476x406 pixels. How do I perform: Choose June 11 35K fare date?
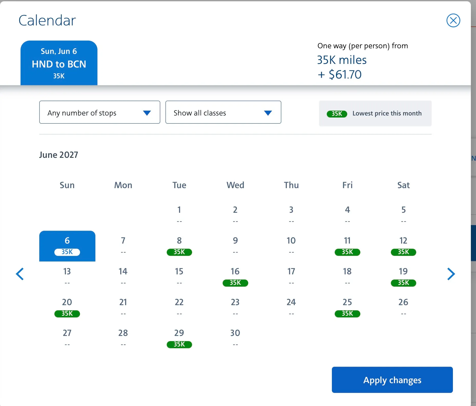pyautogui.click(x=348, y=246)
